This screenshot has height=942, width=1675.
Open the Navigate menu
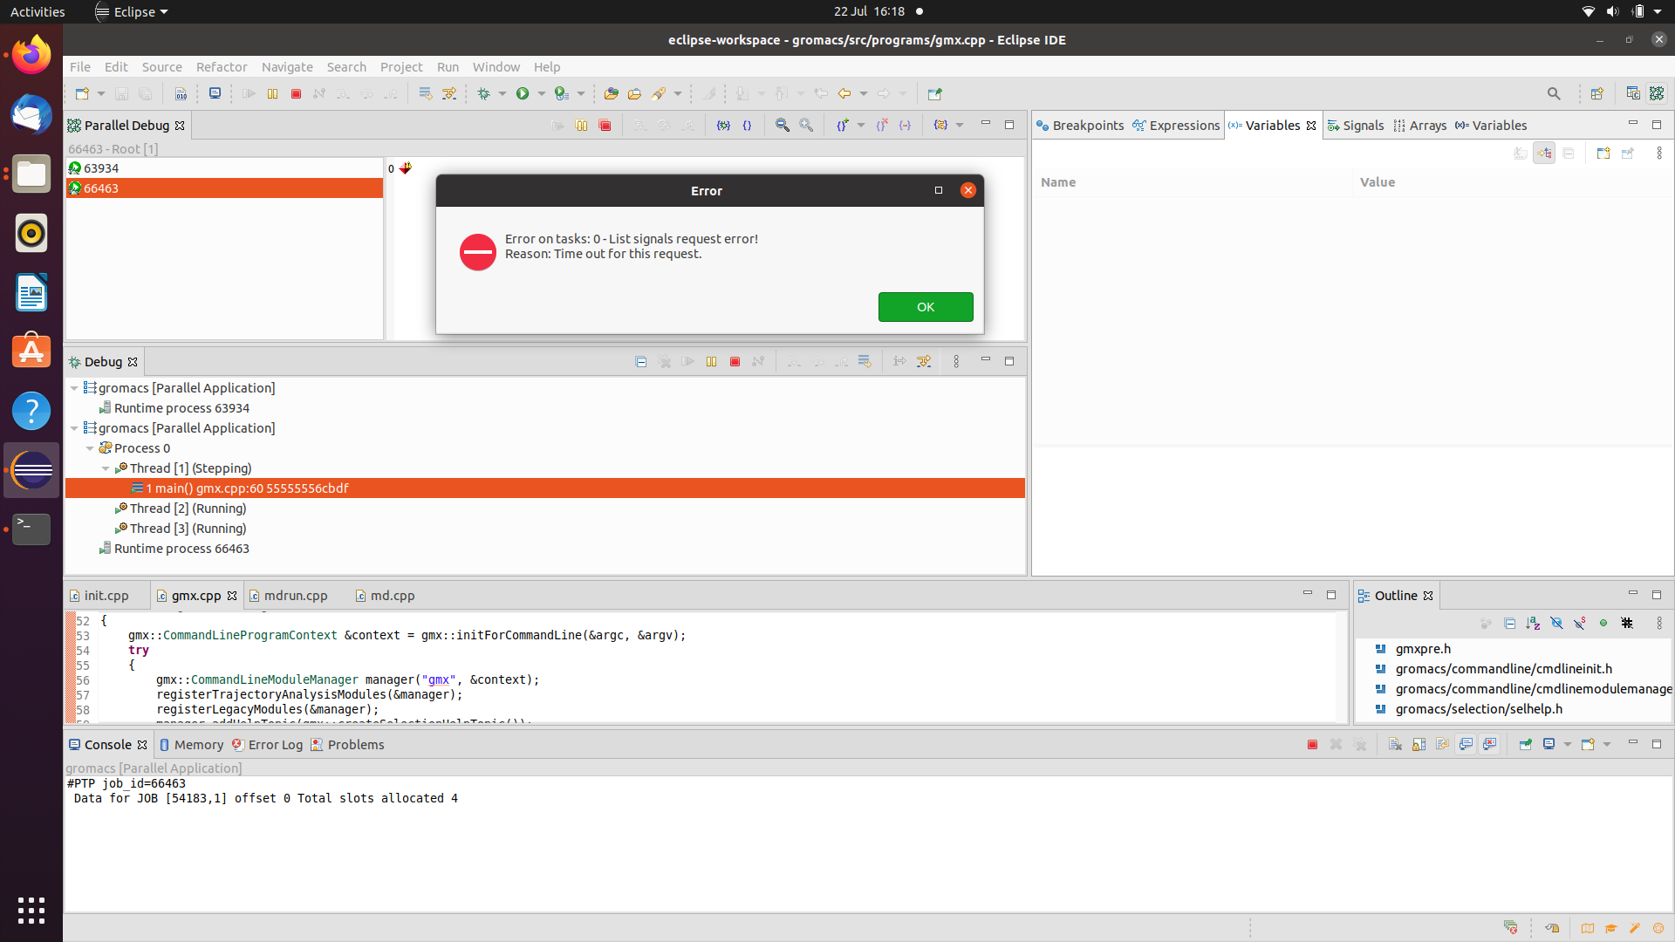point(286,67)
